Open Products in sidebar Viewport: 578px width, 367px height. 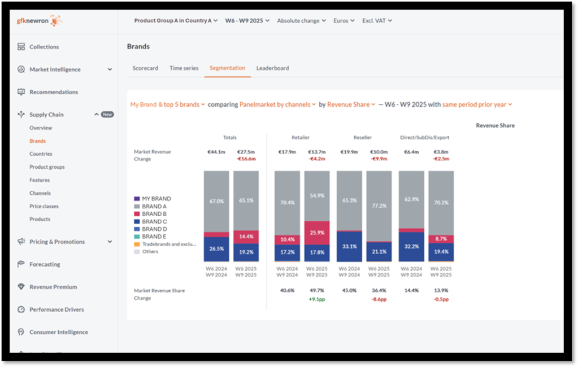pos(40,219)
